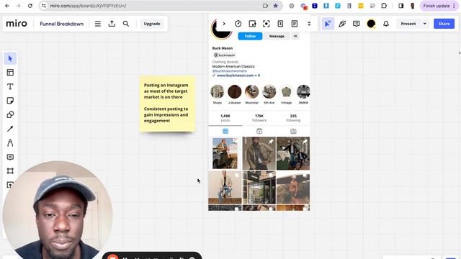
Task: Select the Sticky note tool
Action: point(10,101)
